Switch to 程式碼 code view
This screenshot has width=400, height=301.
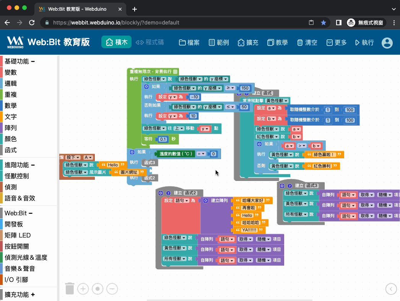tap(150, 42)
